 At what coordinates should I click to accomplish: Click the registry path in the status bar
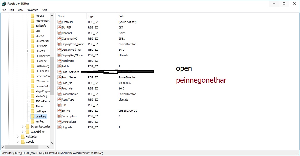(52, 153)
